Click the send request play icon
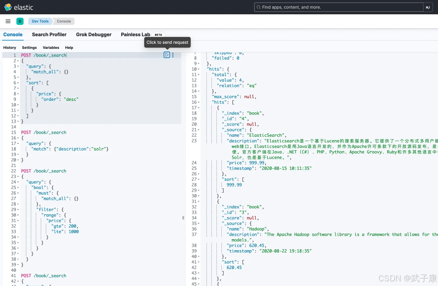438x286 pixels. [166, 55]
